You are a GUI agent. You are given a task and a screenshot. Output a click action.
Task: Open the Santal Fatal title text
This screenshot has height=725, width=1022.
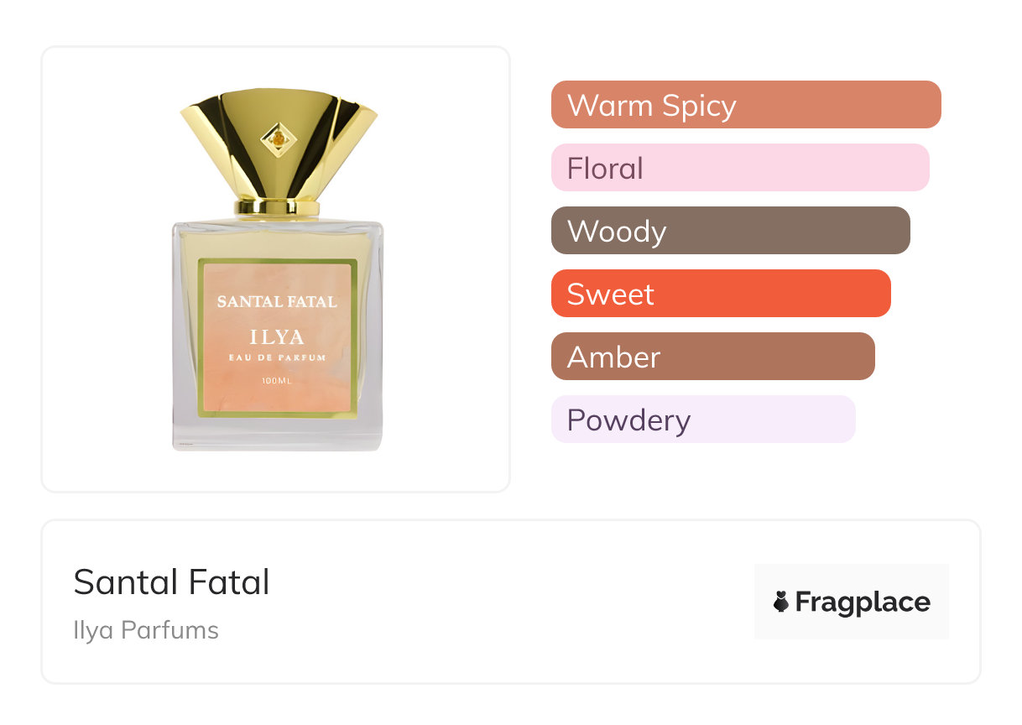[172, 582]
